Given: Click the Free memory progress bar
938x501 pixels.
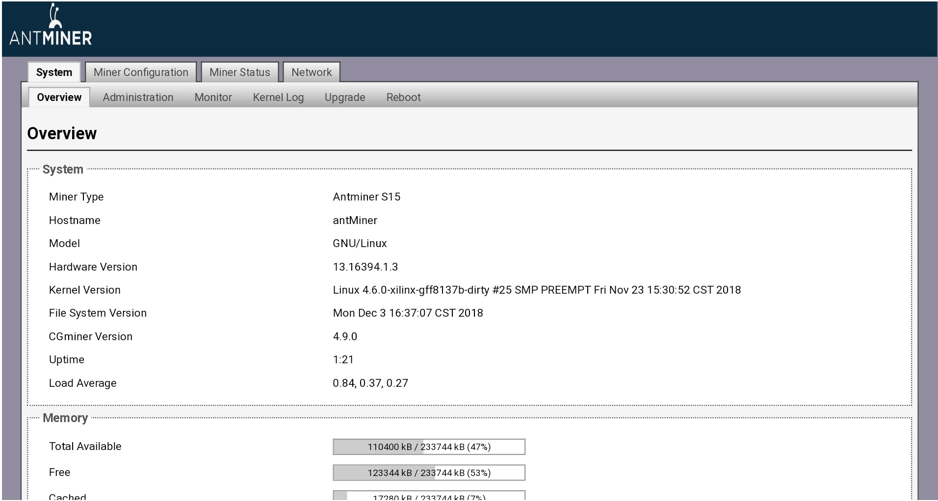Looking at the screenshot, I should (x=429, y=473).
